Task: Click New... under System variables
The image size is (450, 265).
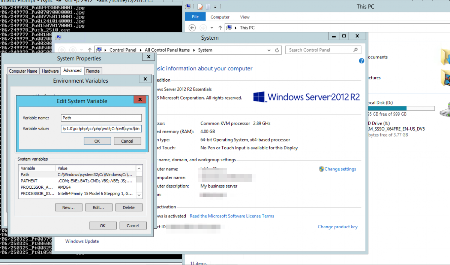Action: (x=69, y=207)
